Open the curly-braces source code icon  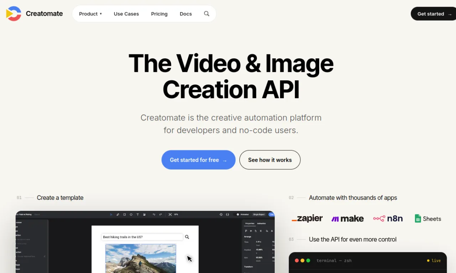[227, 214]
